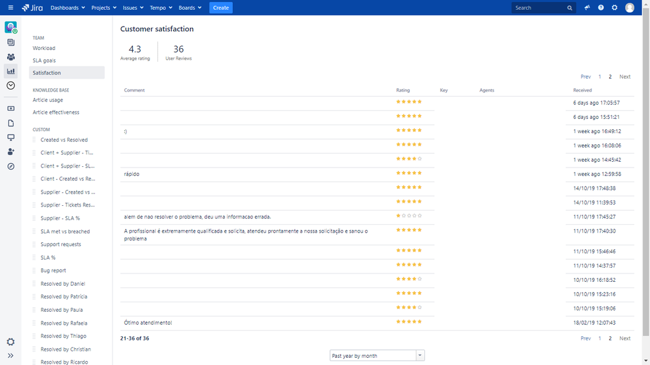Viewport: 650px width, 365px height.
Task: Click the 'Ótimo atendimento!' comment text
Action: coord(148,323)
